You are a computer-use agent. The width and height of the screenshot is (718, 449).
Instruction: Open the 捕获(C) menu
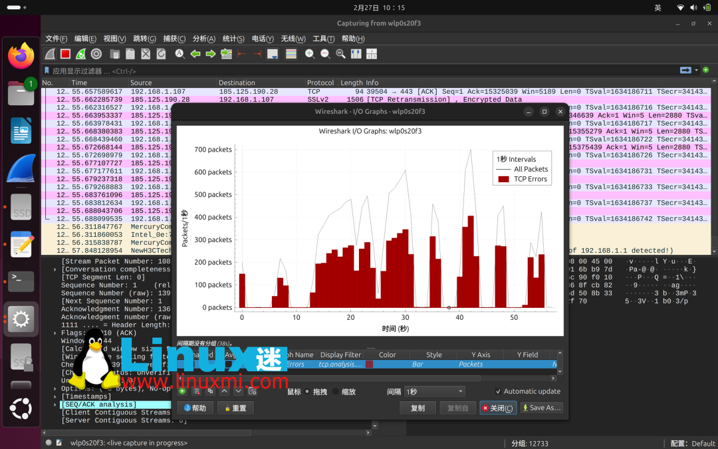pos(174,39)
